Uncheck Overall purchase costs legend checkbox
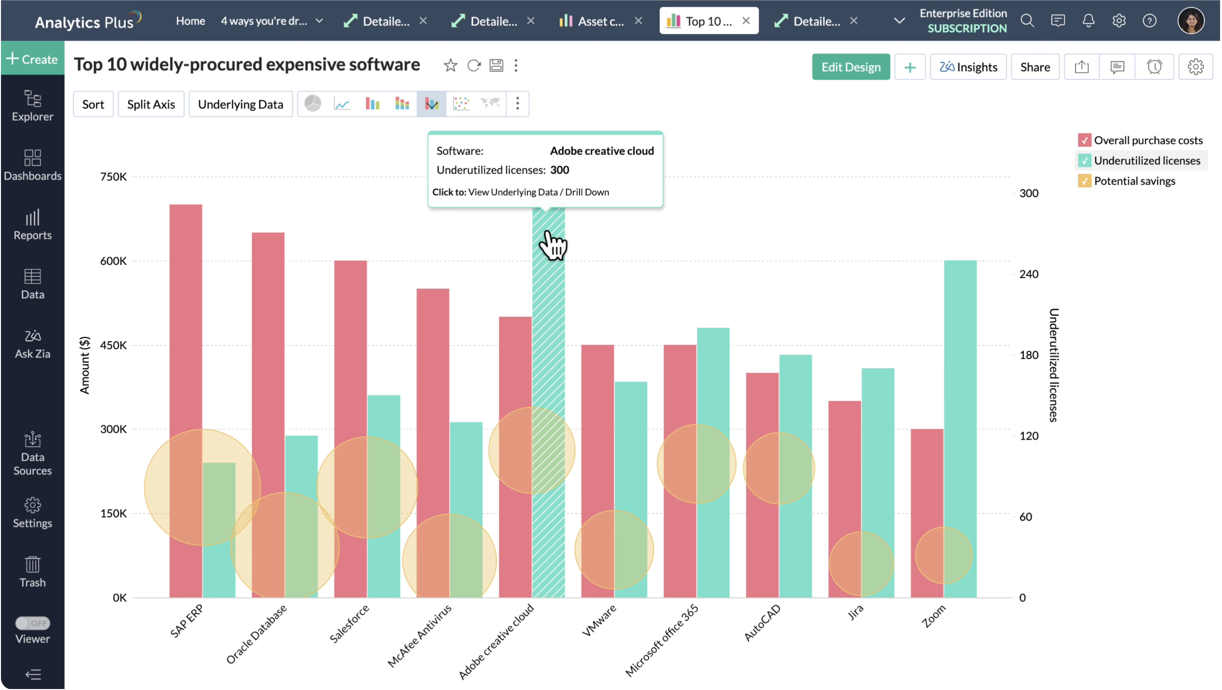Image resolution: width=1222 pixels, height=690 pixels. pos(1084,140)
